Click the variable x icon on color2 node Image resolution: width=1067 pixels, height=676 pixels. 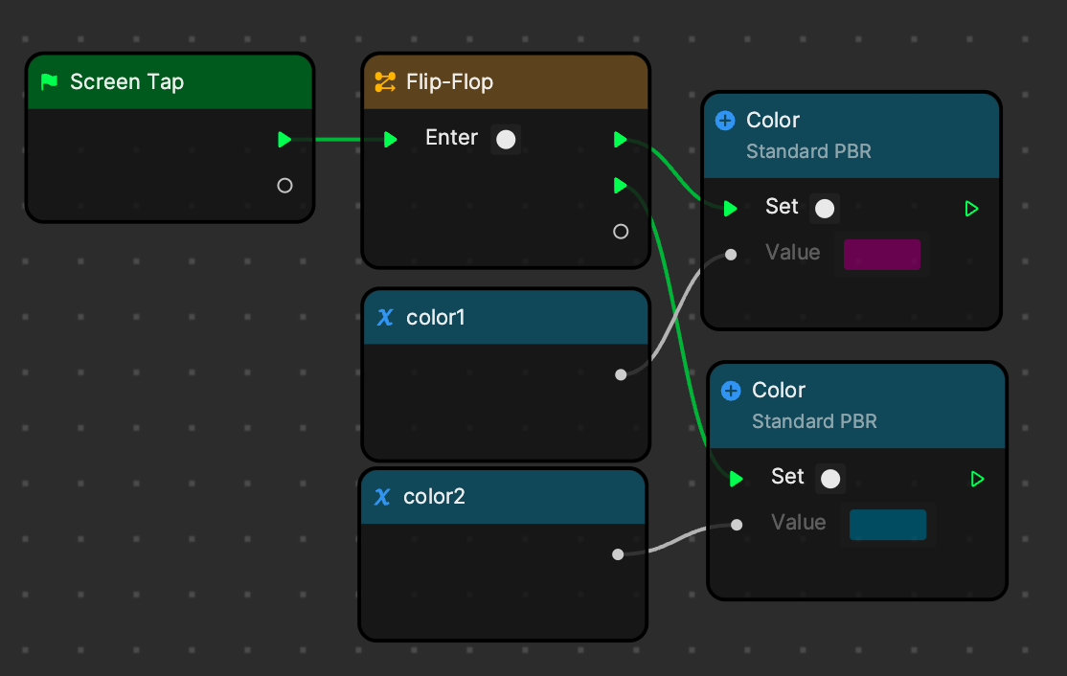coord(382,497)
